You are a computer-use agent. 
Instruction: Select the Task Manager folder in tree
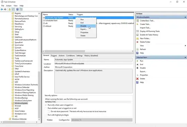pyautogui.click(x=20, y=53)
